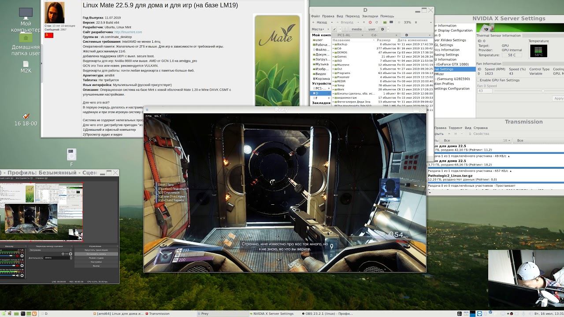Mute the first OBS mixer channel

click(17, 256)
